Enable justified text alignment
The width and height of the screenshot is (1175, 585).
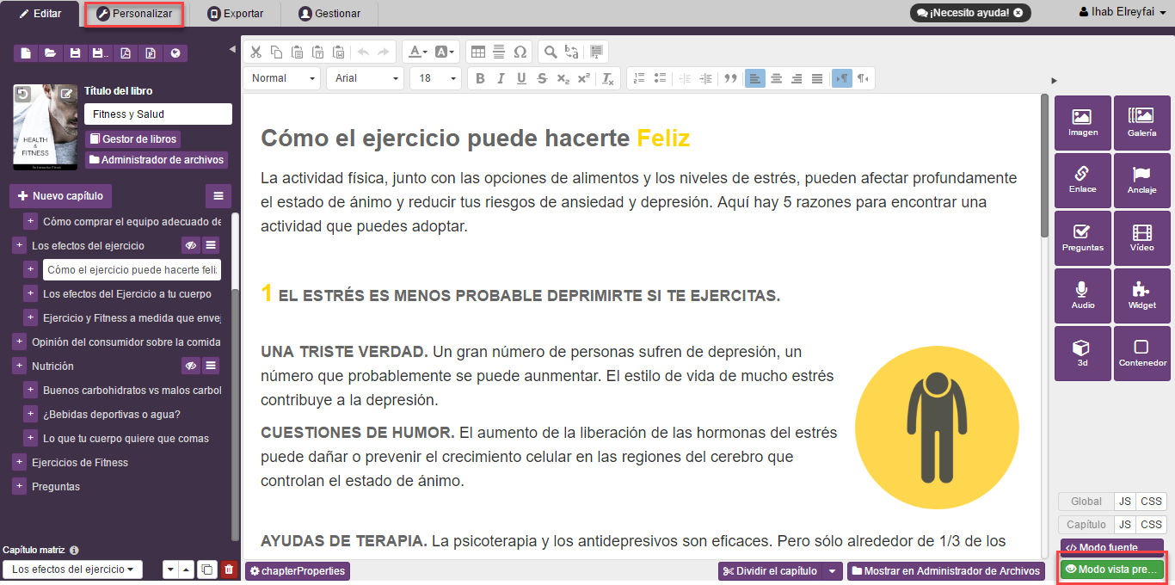pyautogui.click(x=817, y=78)
